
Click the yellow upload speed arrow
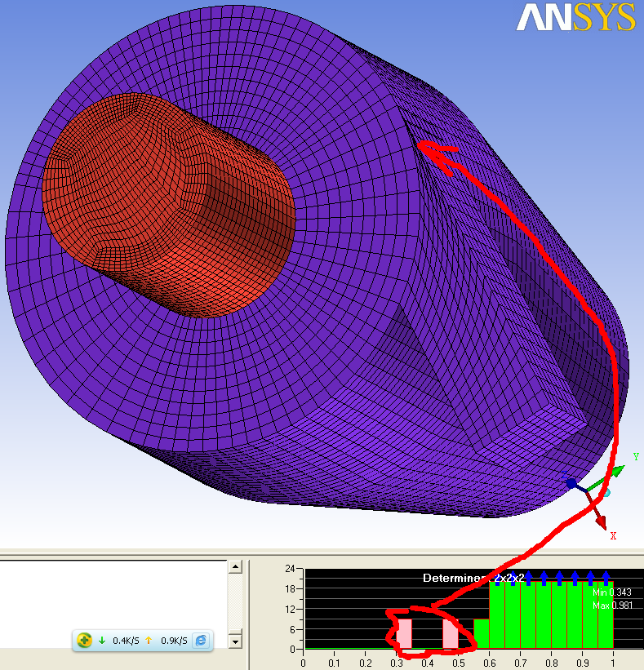(149, 640)
